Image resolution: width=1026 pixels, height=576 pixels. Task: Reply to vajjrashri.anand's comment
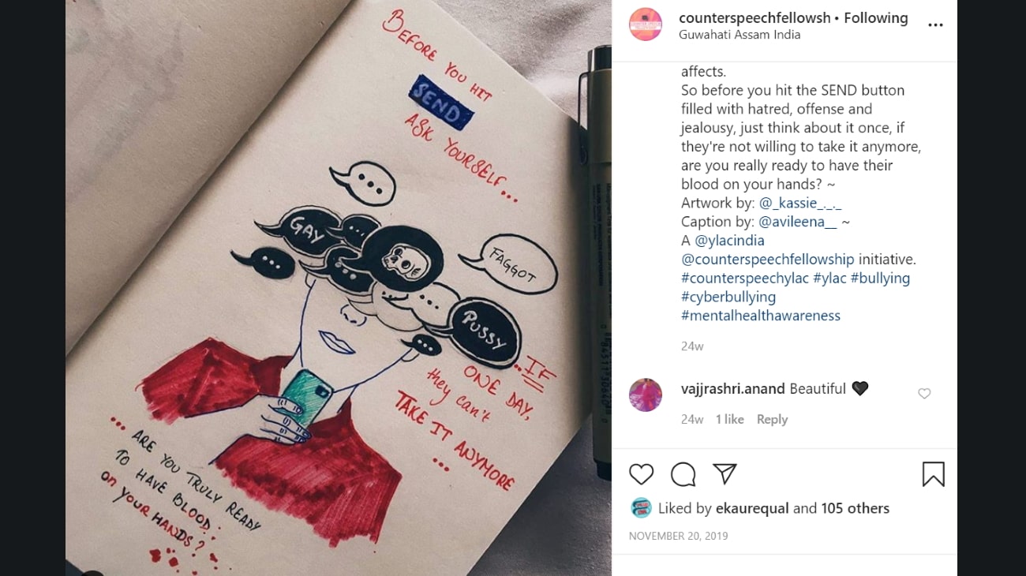(772, 420)
